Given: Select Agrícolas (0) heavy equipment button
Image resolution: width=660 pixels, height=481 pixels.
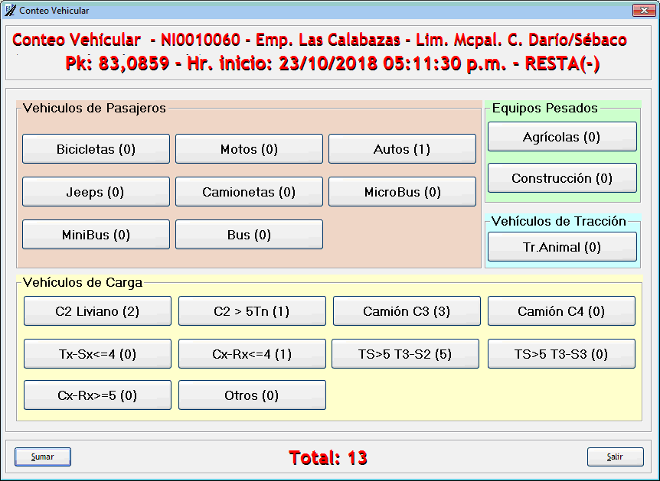Looking at the screenshot, I should coord(562,137).
